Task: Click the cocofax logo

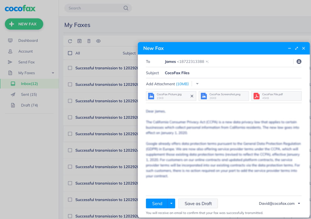Action: pos(20,8)
